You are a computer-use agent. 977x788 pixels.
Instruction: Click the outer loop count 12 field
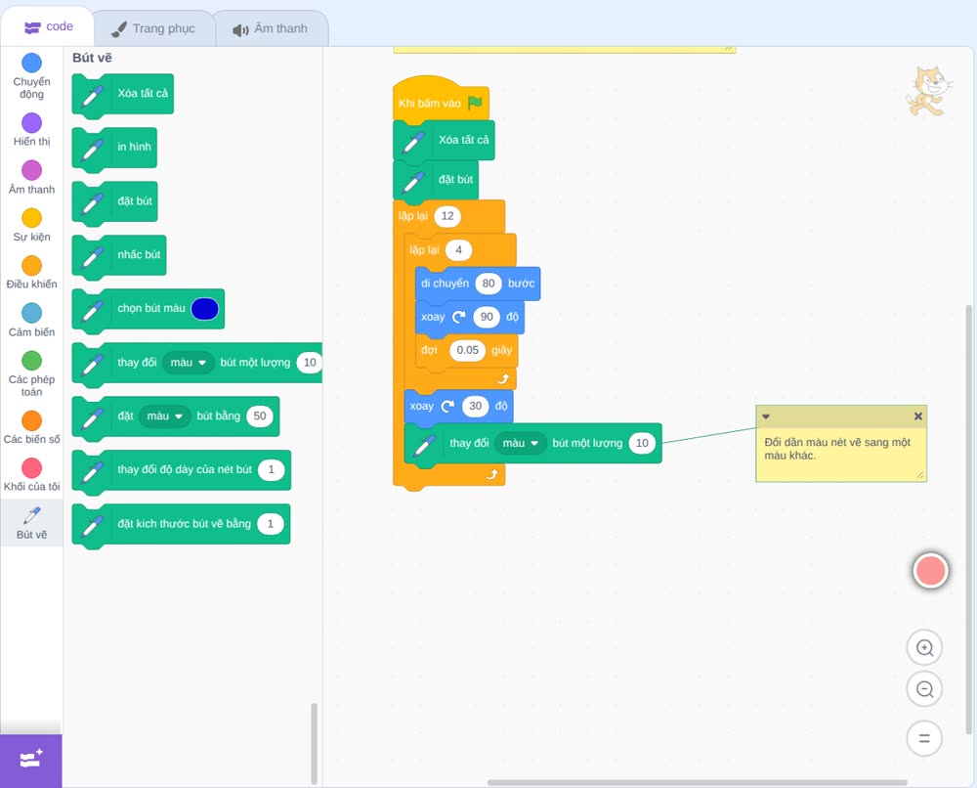pyautogui.click(x=447, y=216)
